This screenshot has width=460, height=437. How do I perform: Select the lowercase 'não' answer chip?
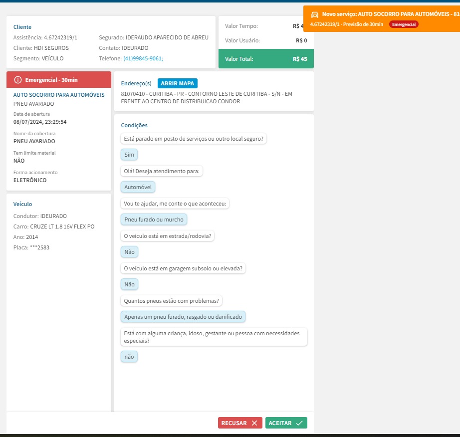point(129,357)
